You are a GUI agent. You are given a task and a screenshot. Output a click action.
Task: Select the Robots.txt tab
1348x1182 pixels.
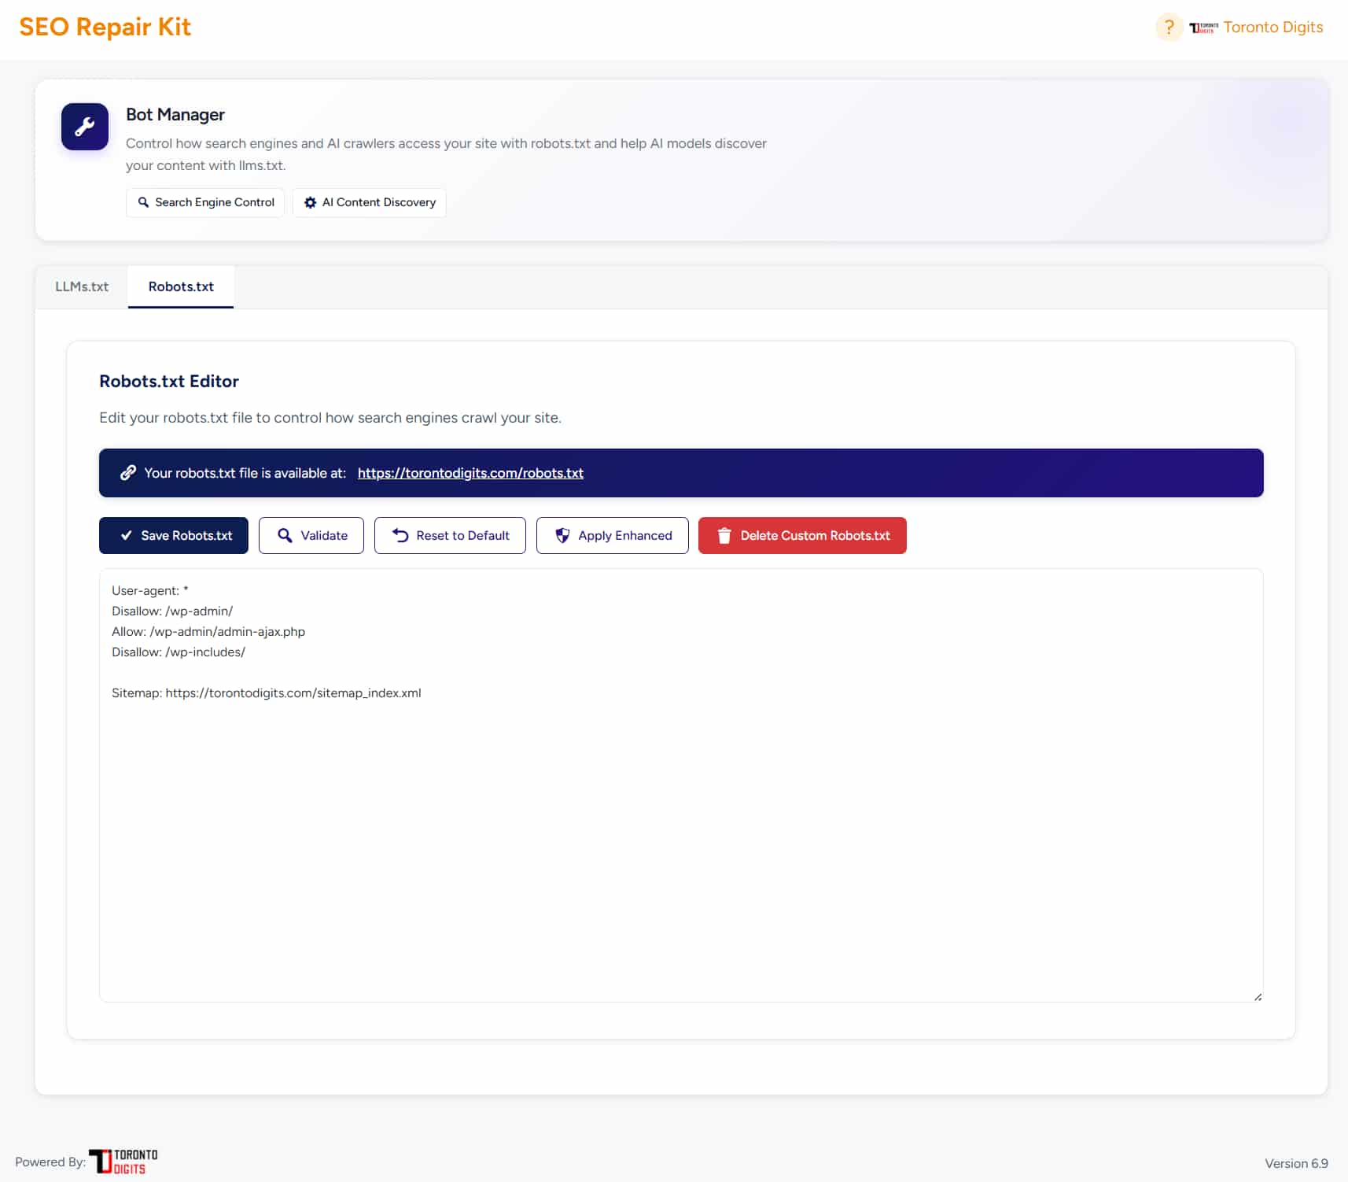tap(181, 286)
